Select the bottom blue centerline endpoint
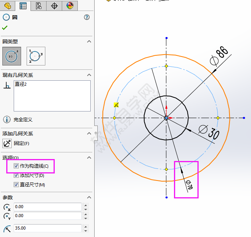Viewport: 251px width, 237px height. pos(167,197)
